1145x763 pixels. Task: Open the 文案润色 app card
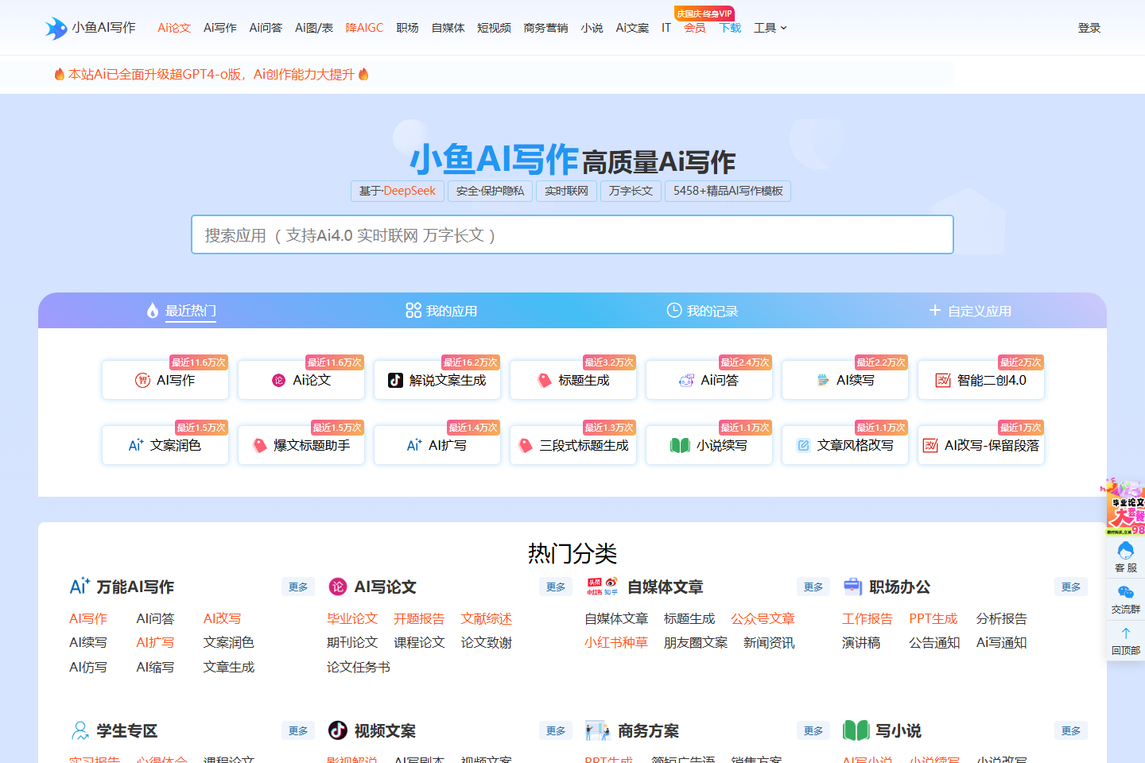[165, 445]
